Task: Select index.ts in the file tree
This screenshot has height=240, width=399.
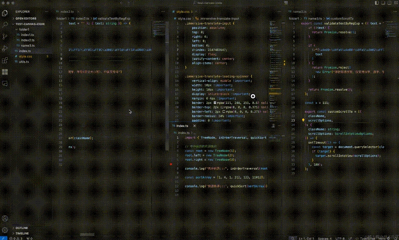Action: 25,51
